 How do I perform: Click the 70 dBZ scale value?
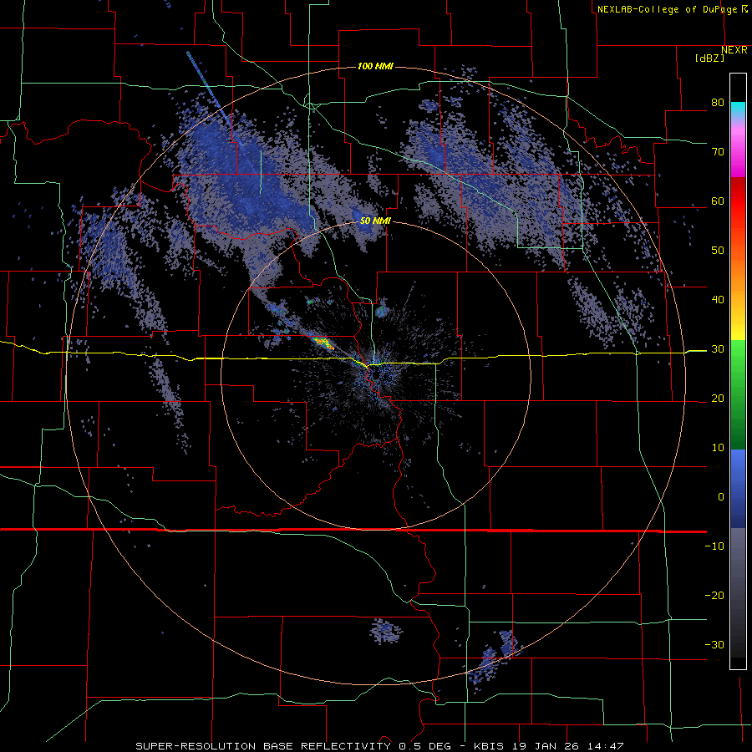pos(718,151)
